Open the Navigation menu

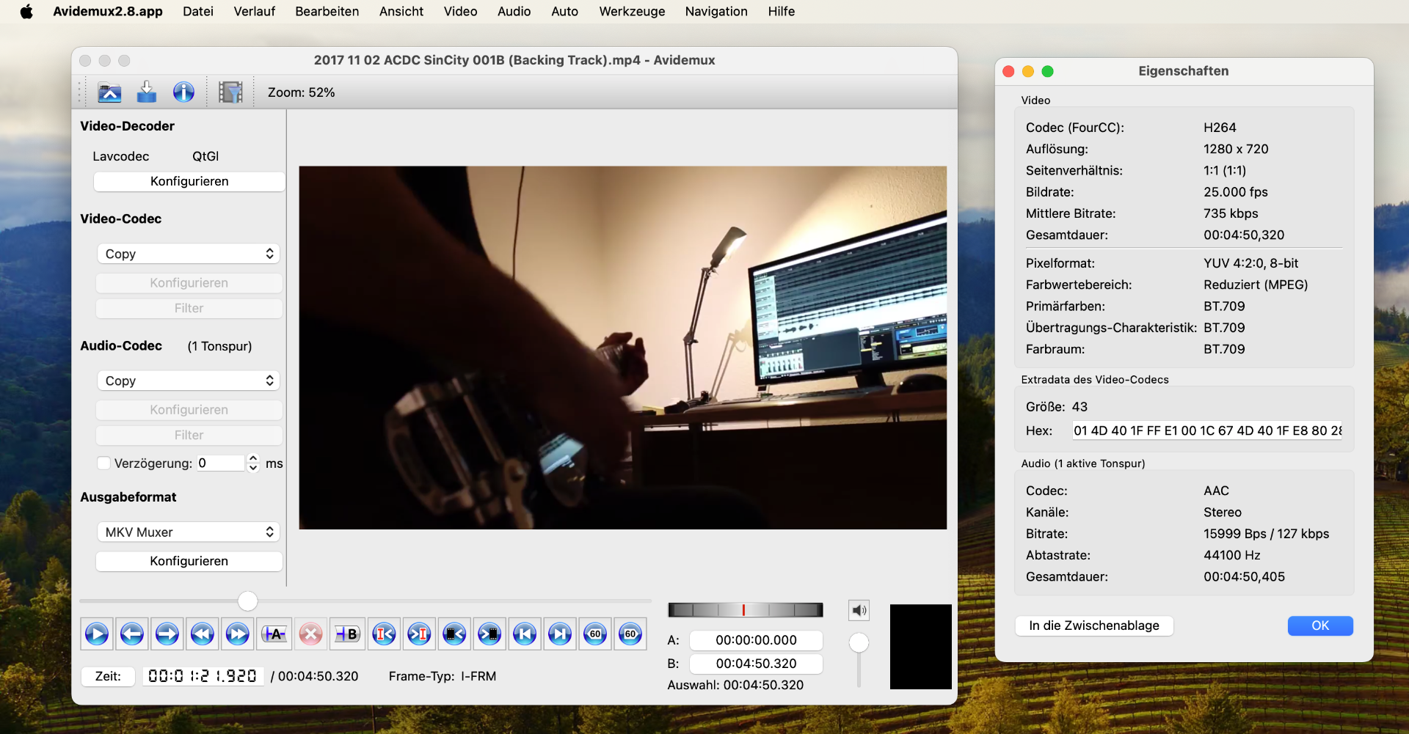point(716,12)
